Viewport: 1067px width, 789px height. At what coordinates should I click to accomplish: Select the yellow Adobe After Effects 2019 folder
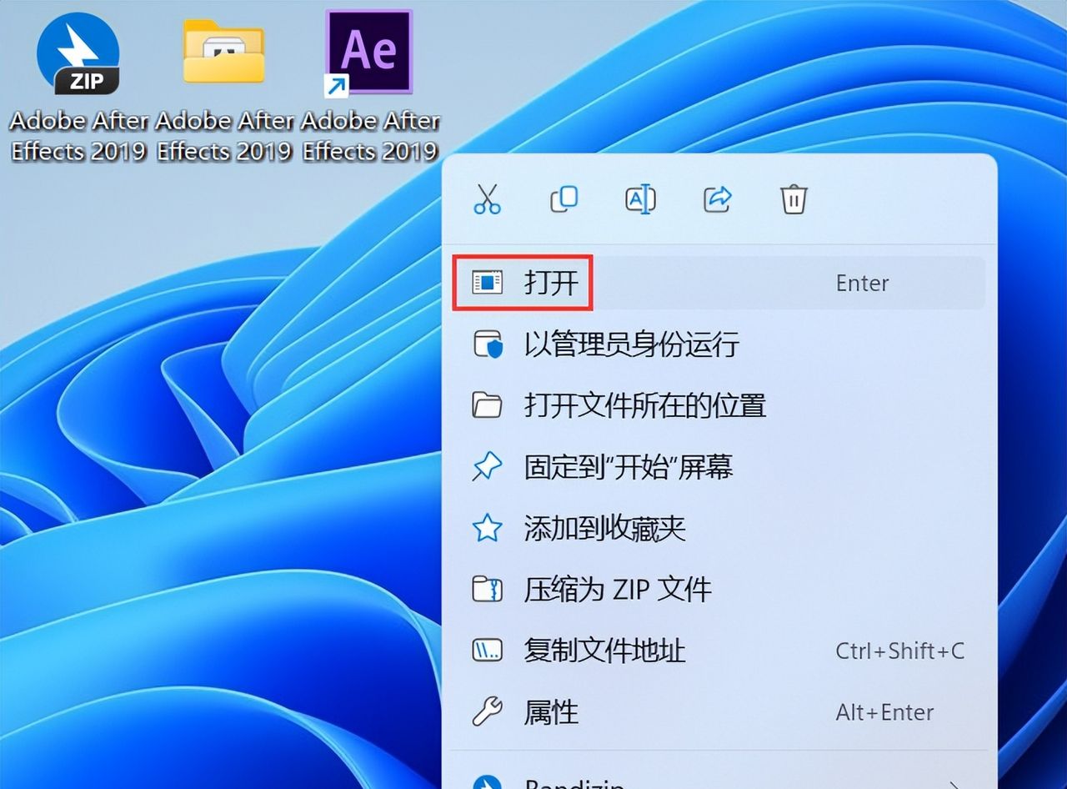223,52
